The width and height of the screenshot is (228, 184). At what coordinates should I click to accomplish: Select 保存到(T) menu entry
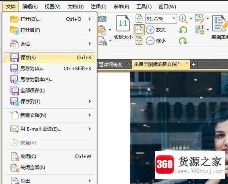[50, 101]
